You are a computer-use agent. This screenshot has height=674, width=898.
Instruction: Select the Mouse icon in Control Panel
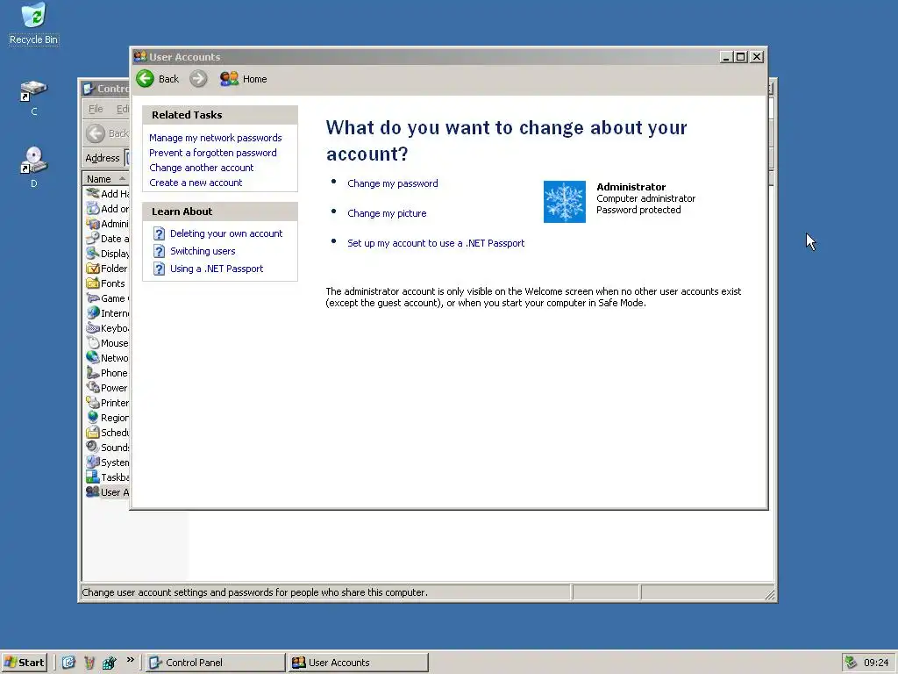tap(93, 343)
